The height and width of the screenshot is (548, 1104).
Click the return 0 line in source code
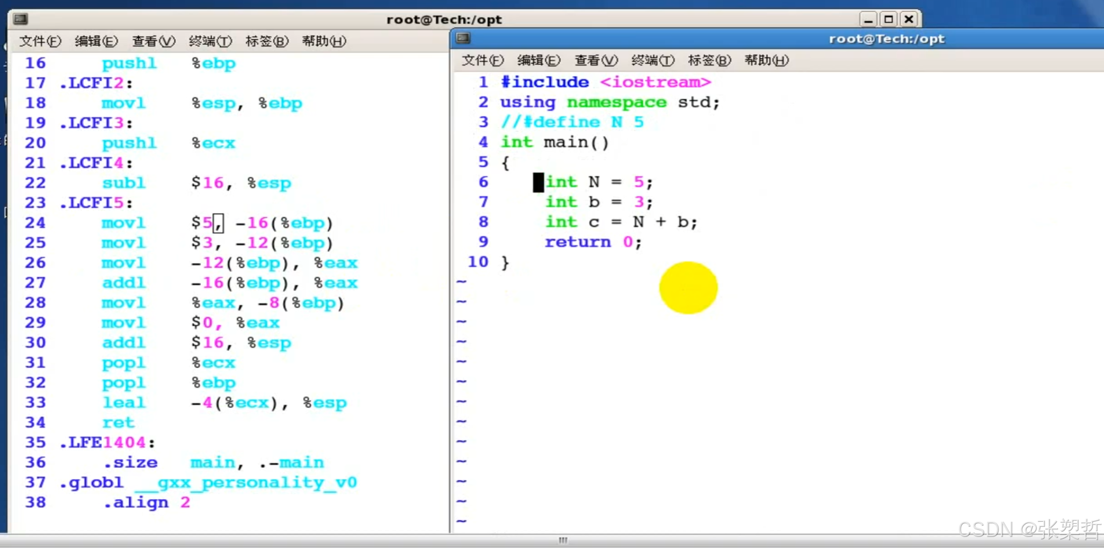593,242
